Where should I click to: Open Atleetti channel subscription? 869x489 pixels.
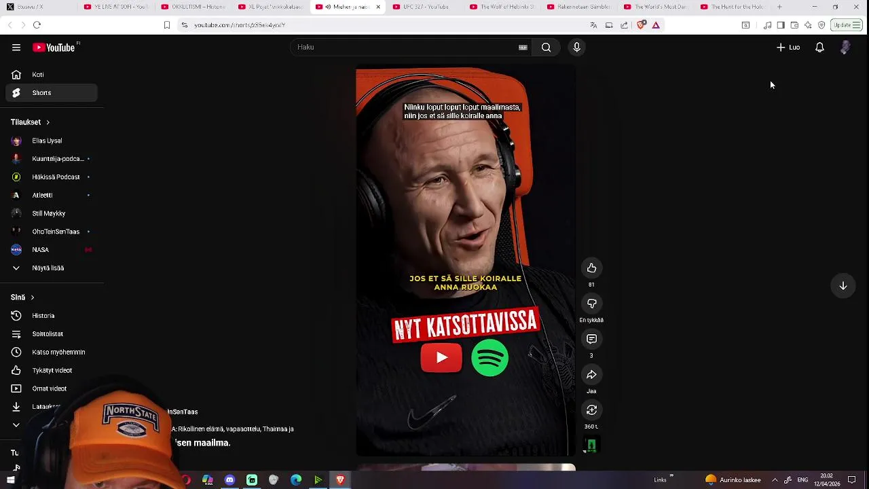pos(52,196)
